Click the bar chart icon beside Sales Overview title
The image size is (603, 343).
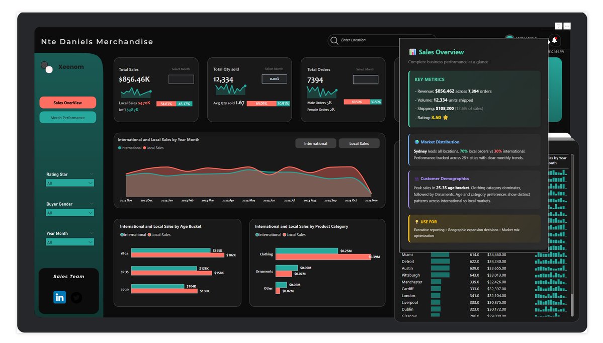click(x=412, y=52)
